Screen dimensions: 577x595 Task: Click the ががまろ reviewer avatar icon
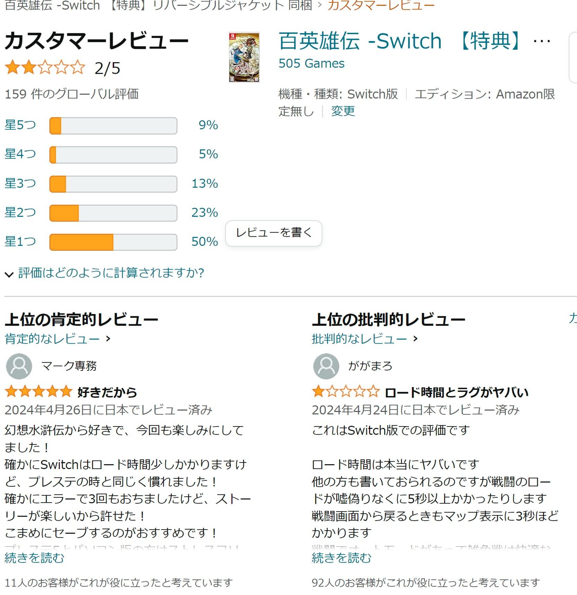coord(326,366)
